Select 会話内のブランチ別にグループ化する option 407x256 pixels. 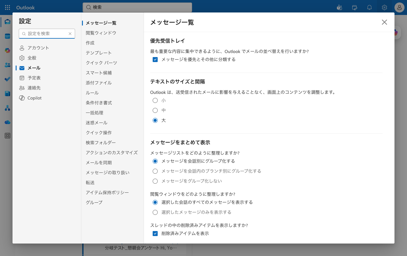(155, 171)
